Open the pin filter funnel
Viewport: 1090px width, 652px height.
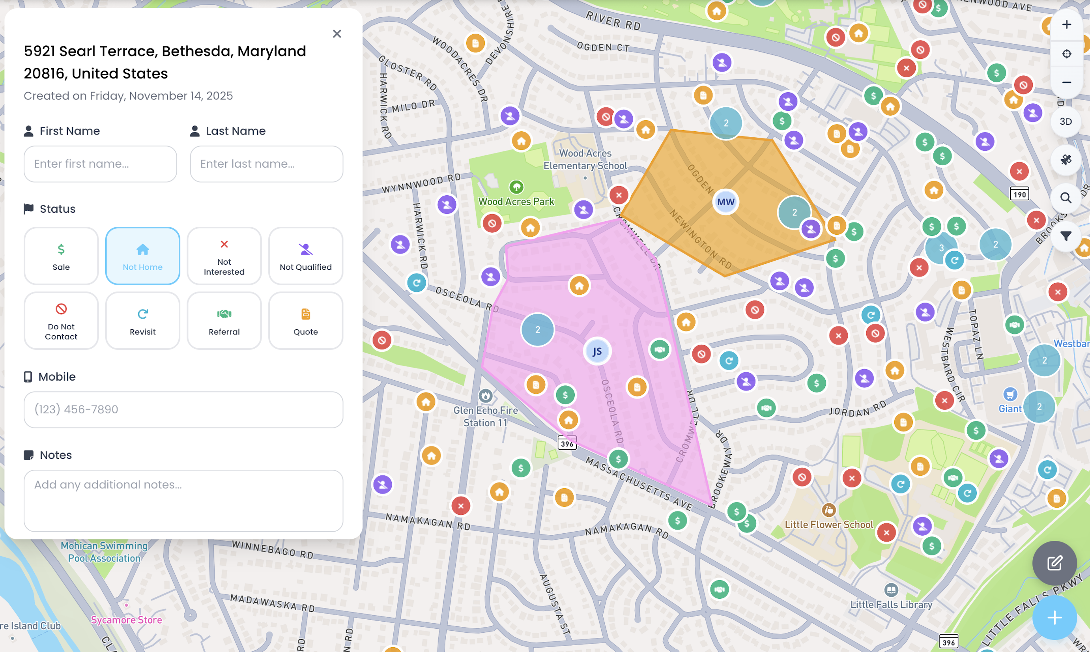pyautogui.click(x=1066, y=236)
